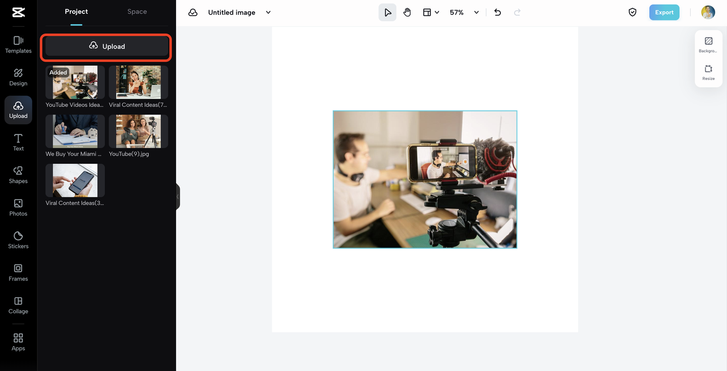727x371 pixels.
Task: Click the 'Added' badge on the thumbnail
Action: tap(58, 73)
